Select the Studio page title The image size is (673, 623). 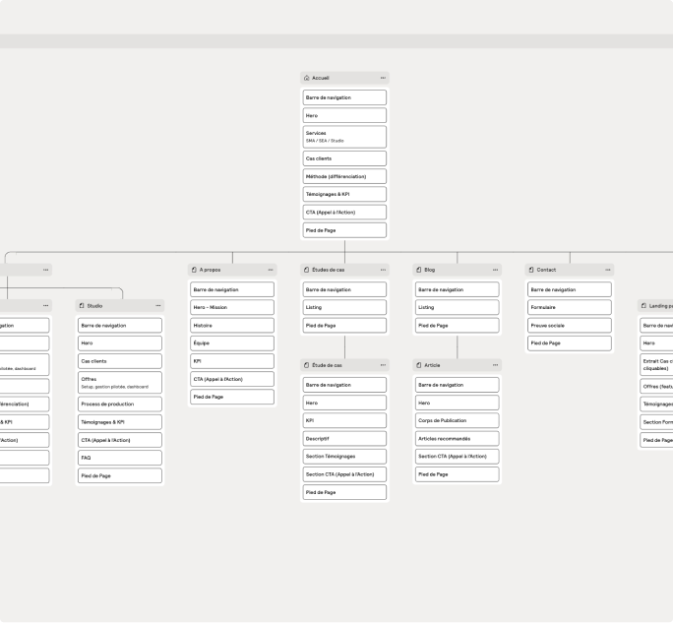(94, 306)
